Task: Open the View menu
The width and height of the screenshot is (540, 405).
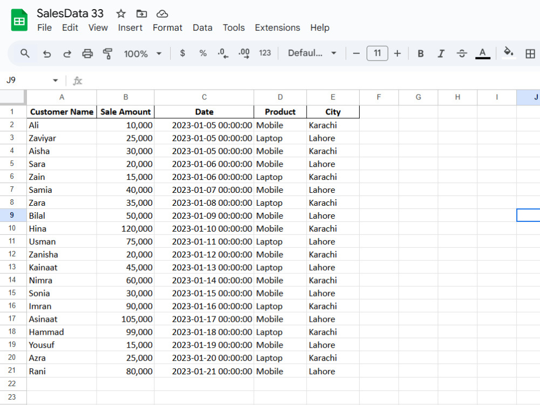Action: [x=98, y=28]
